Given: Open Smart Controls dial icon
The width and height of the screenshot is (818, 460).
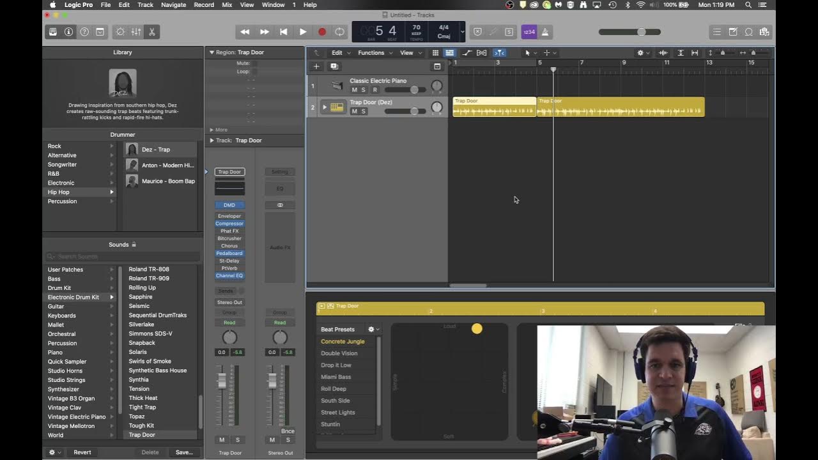Looking at the screenshot, I should coord(120,32).
